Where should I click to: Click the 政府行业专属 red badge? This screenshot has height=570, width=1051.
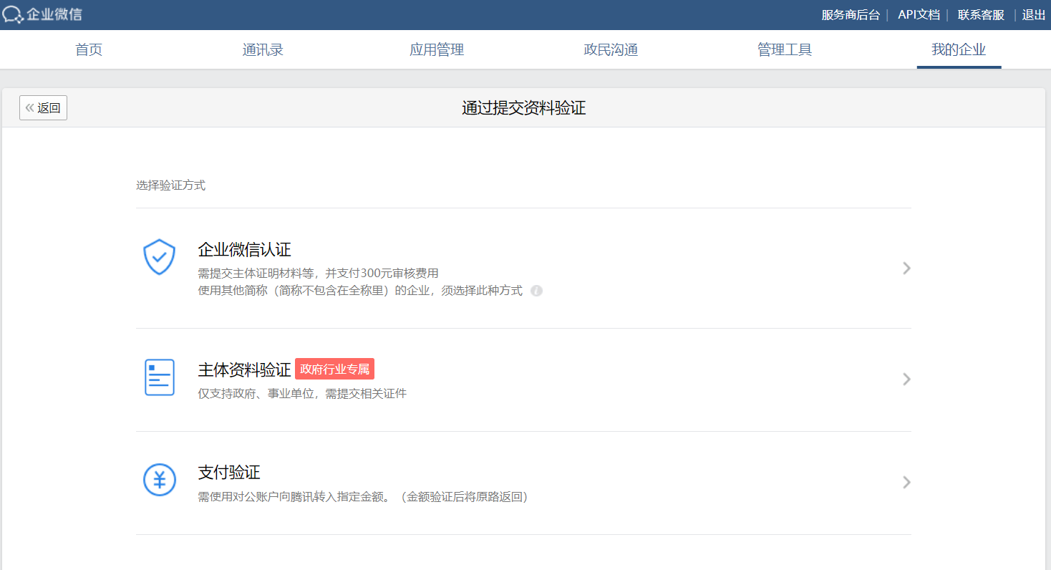pos(334,369)
